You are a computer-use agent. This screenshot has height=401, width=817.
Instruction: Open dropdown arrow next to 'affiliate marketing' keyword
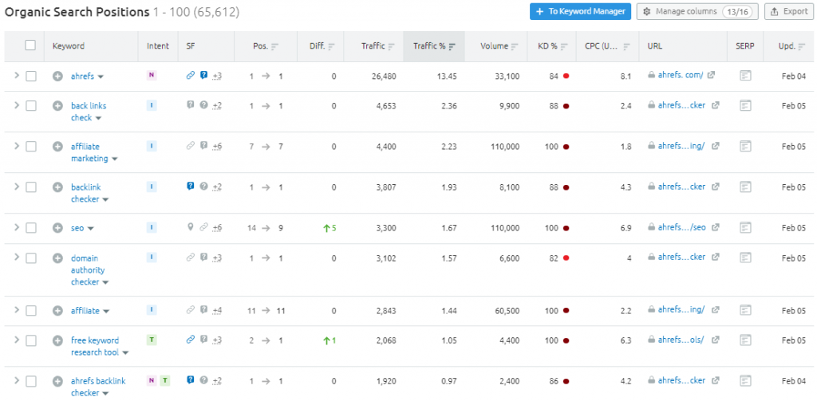(115, 159)
